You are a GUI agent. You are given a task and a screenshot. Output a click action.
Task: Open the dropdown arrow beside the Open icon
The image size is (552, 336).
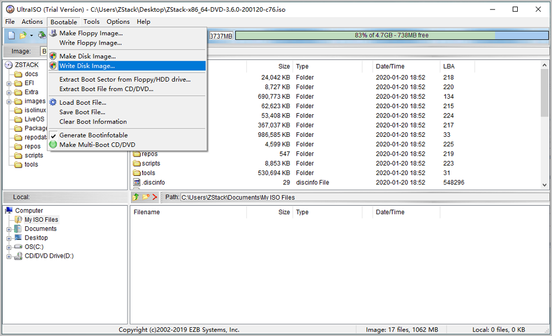coord(31,35)
